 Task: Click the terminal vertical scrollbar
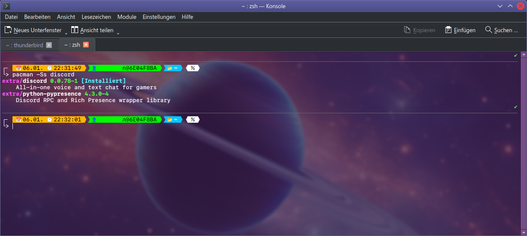tap(524, 143)
